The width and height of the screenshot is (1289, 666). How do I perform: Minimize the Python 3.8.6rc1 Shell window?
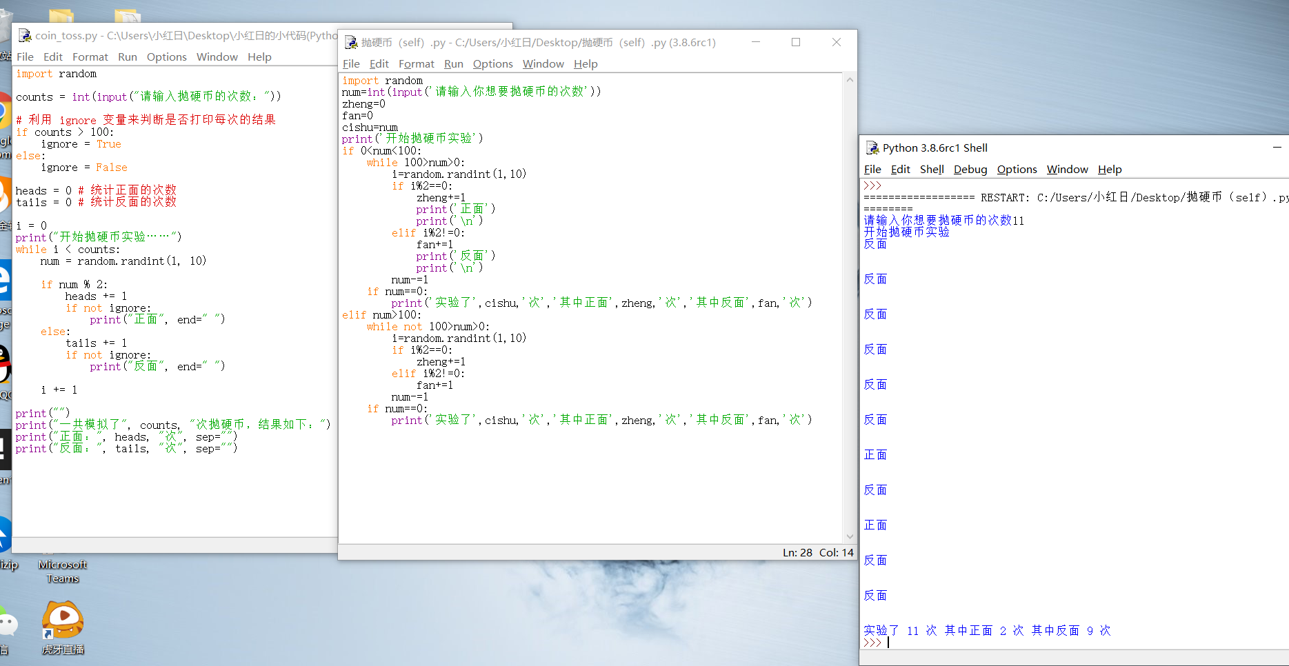(x=1277, y=148)
